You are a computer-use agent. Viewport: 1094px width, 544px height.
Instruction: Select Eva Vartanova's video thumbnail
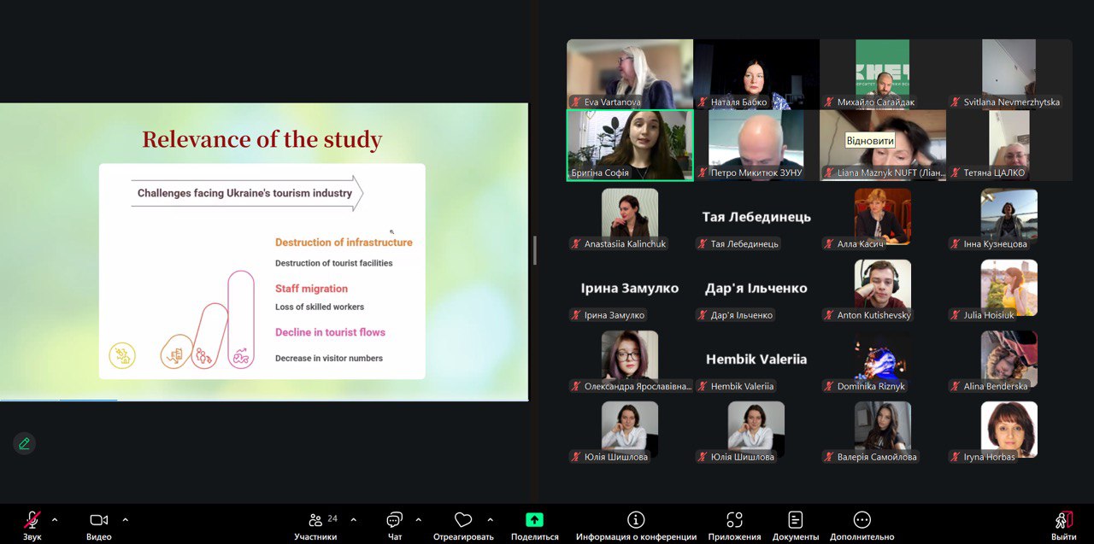(x=630, y=73)
